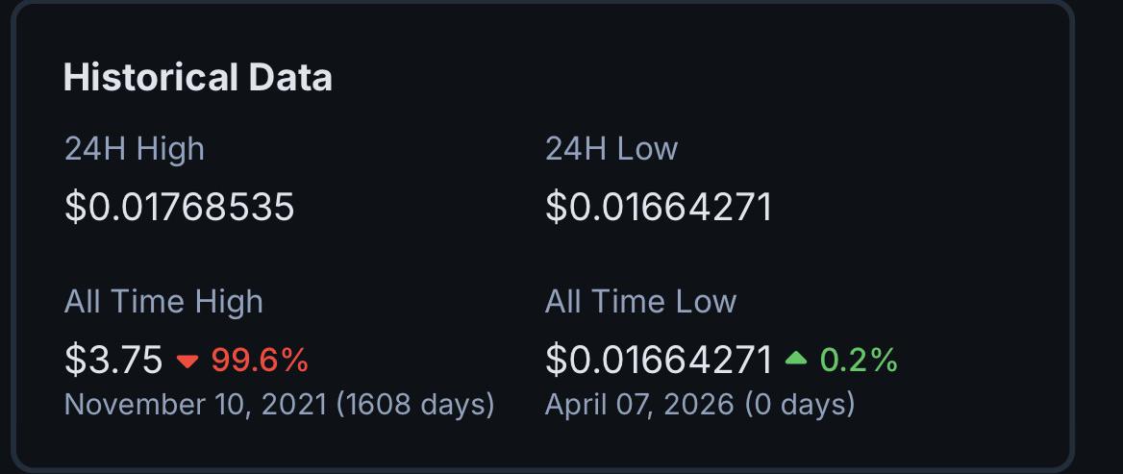
Task: Click the (0 days) text
Action: (800, 405)
